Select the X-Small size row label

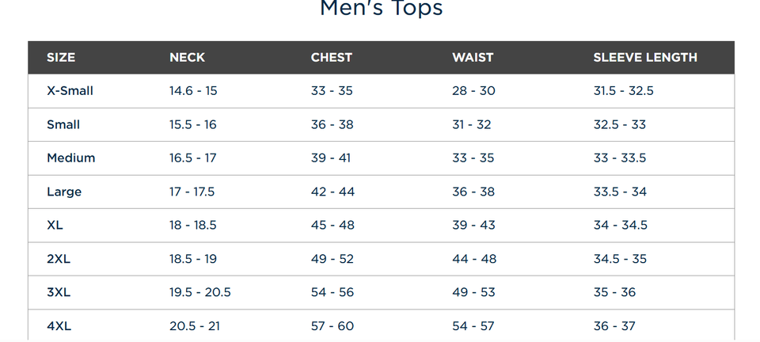[x=70, y=91]
